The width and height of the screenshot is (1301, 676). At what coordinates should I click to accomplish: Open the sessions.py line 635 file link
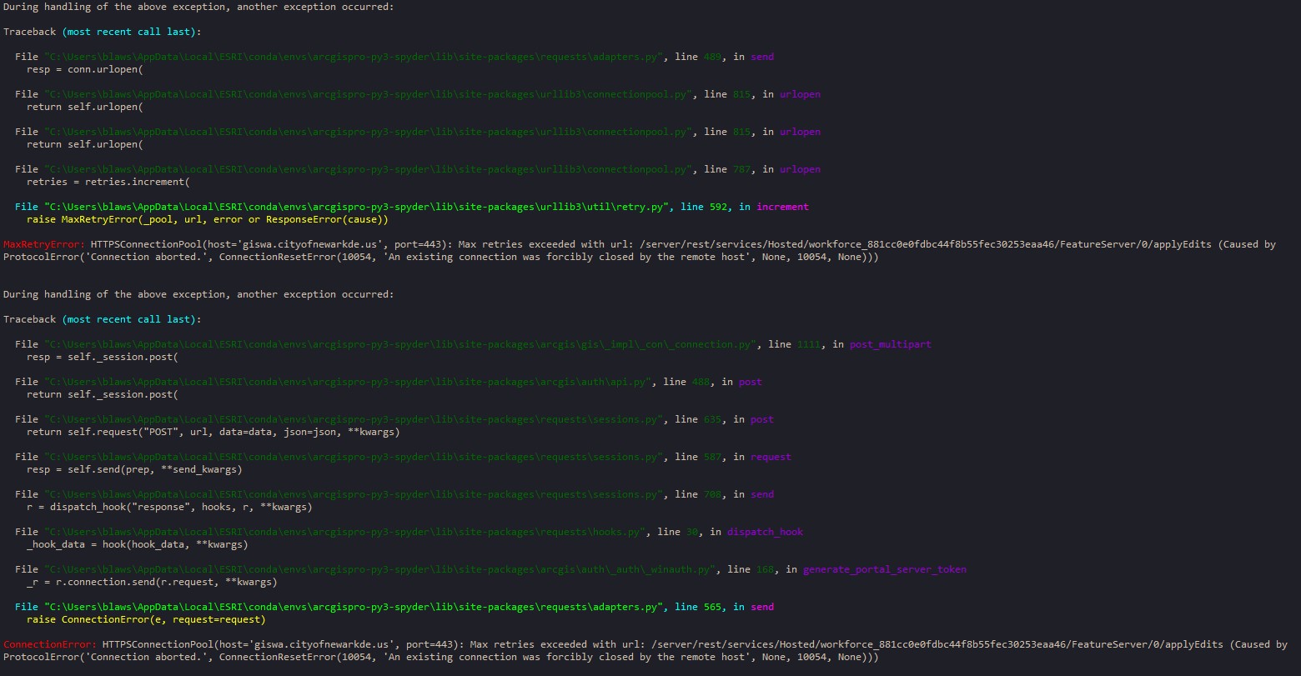pos(354,419)
